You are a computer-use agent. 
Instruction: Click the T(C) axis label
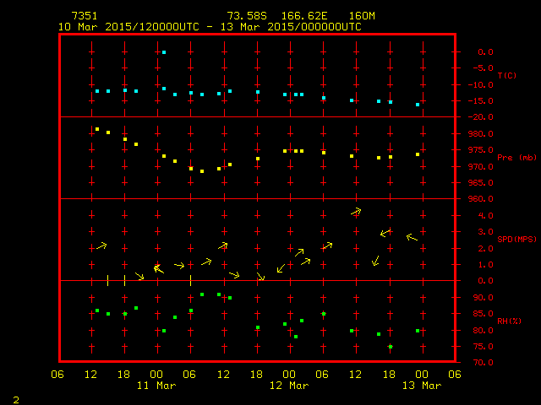point(506,76)
